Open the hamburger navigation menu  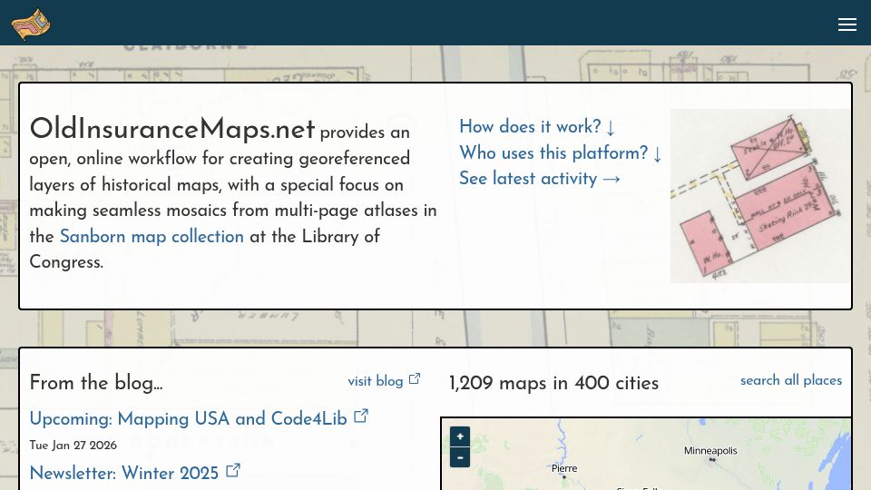click(847, 24)
